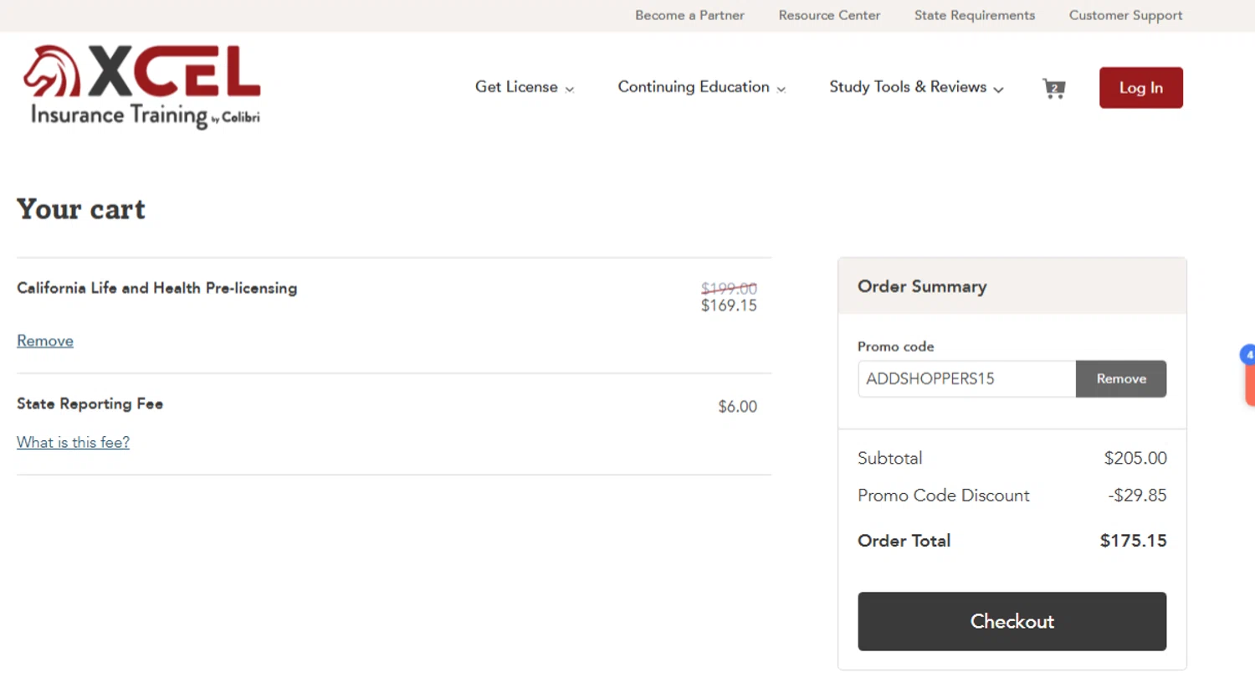Remove the ADDSHOPPERS15 promo code
Screen dimensions: 1255x678
tap(1121, 378)
